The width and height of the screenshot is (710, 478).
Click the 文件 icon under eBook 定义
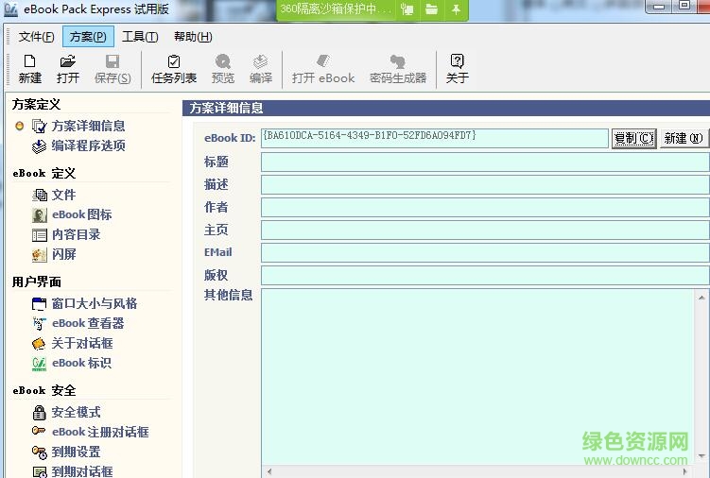pyautogui.click(x=40, y=196)
